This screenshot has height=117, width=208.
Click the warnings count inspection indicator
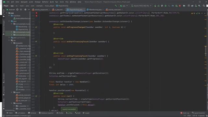193,13
